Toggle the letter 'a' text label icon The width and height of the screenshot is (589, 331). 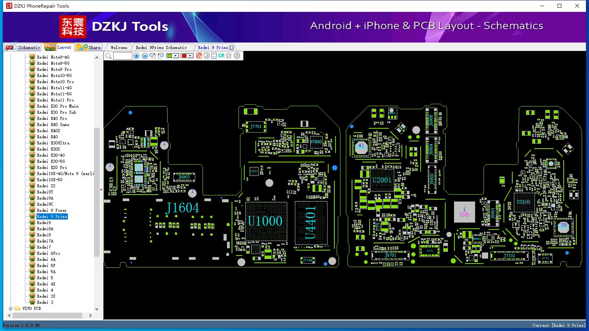206,56
